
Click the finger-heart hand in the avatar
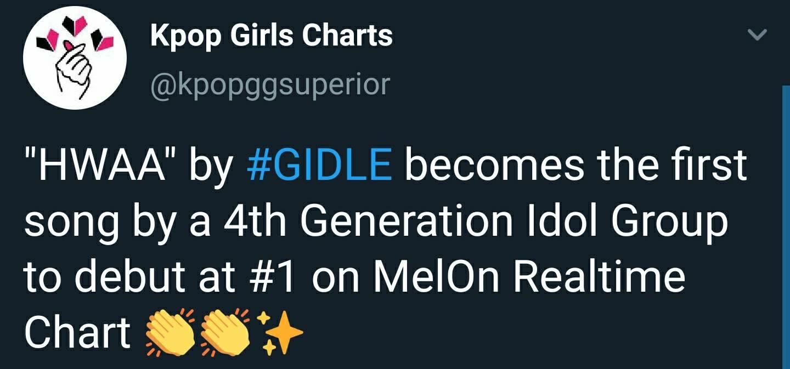coord(75,69)
